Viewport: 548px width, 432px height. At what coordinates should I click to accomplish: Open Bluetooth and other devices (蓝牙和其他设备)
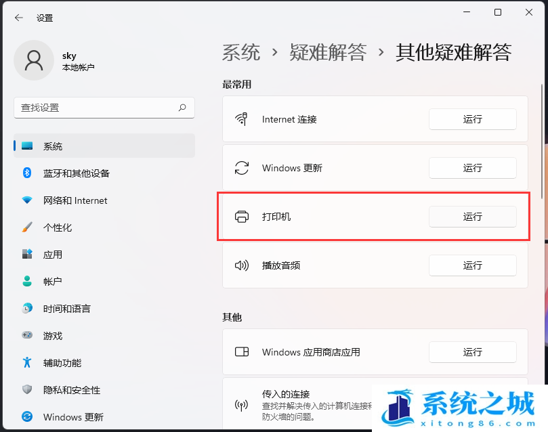[x=76, y=173]
